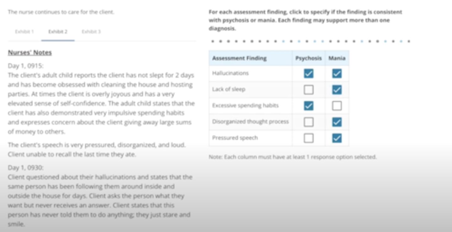Uncheck Mania box for Hallucinations
This screenshot has height=232, width=452.
point(337,74)
